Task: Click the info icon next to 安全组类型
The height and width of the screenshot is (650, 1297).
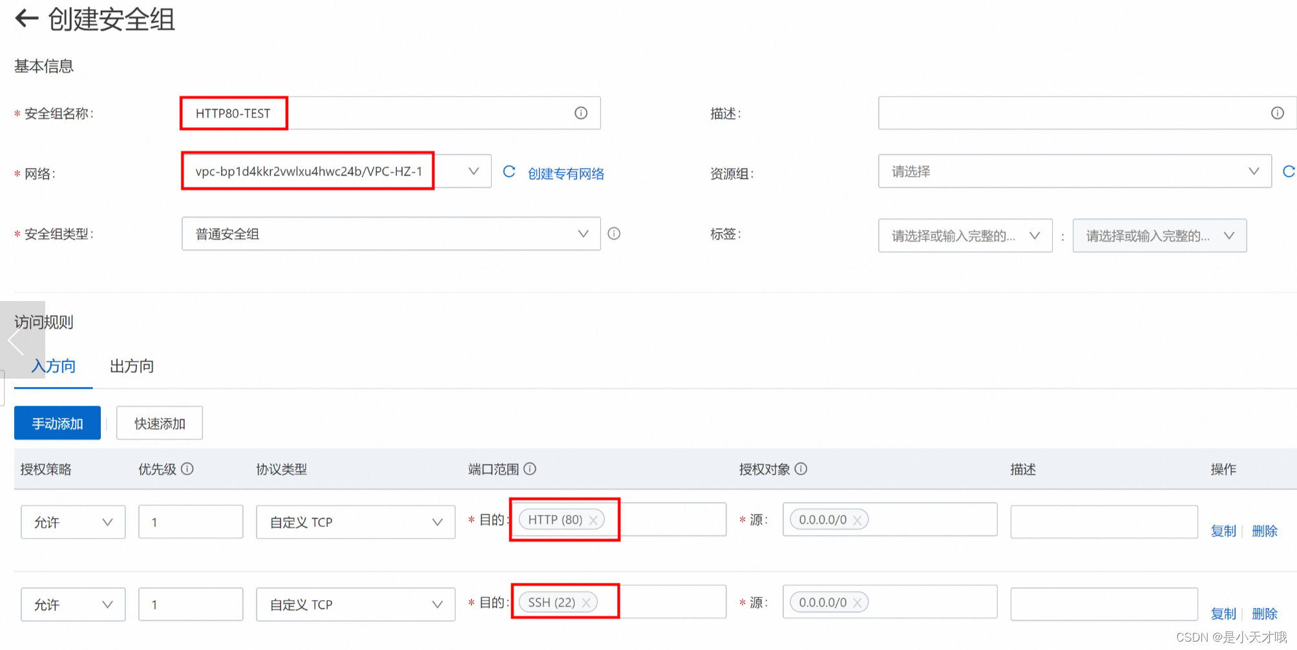Action: (614, 234)
